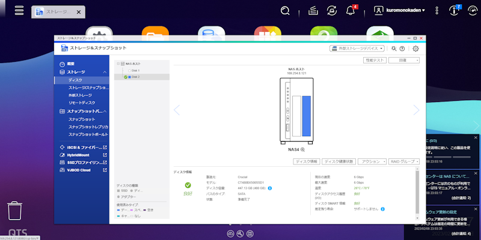Click the bottom dock middle utility icon
This screenshot has height=240, width=481.
pyautogui.click(x=240, y=234)
